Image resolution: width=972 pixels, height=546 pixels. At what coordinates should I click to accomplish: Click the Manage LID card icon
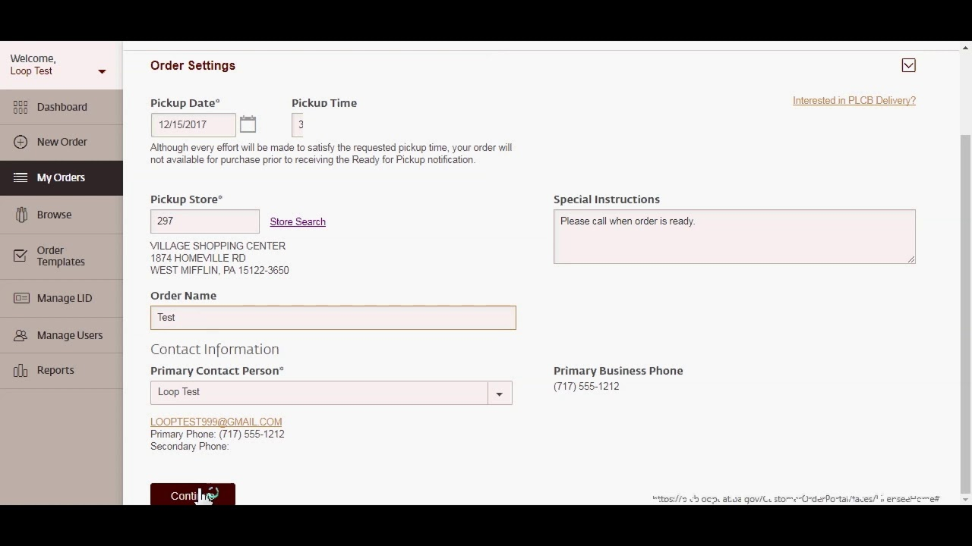click(21, 298)
